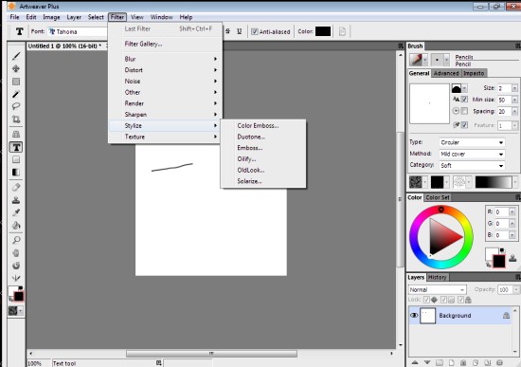Toggle lock all checkbox in Layers

460,300
